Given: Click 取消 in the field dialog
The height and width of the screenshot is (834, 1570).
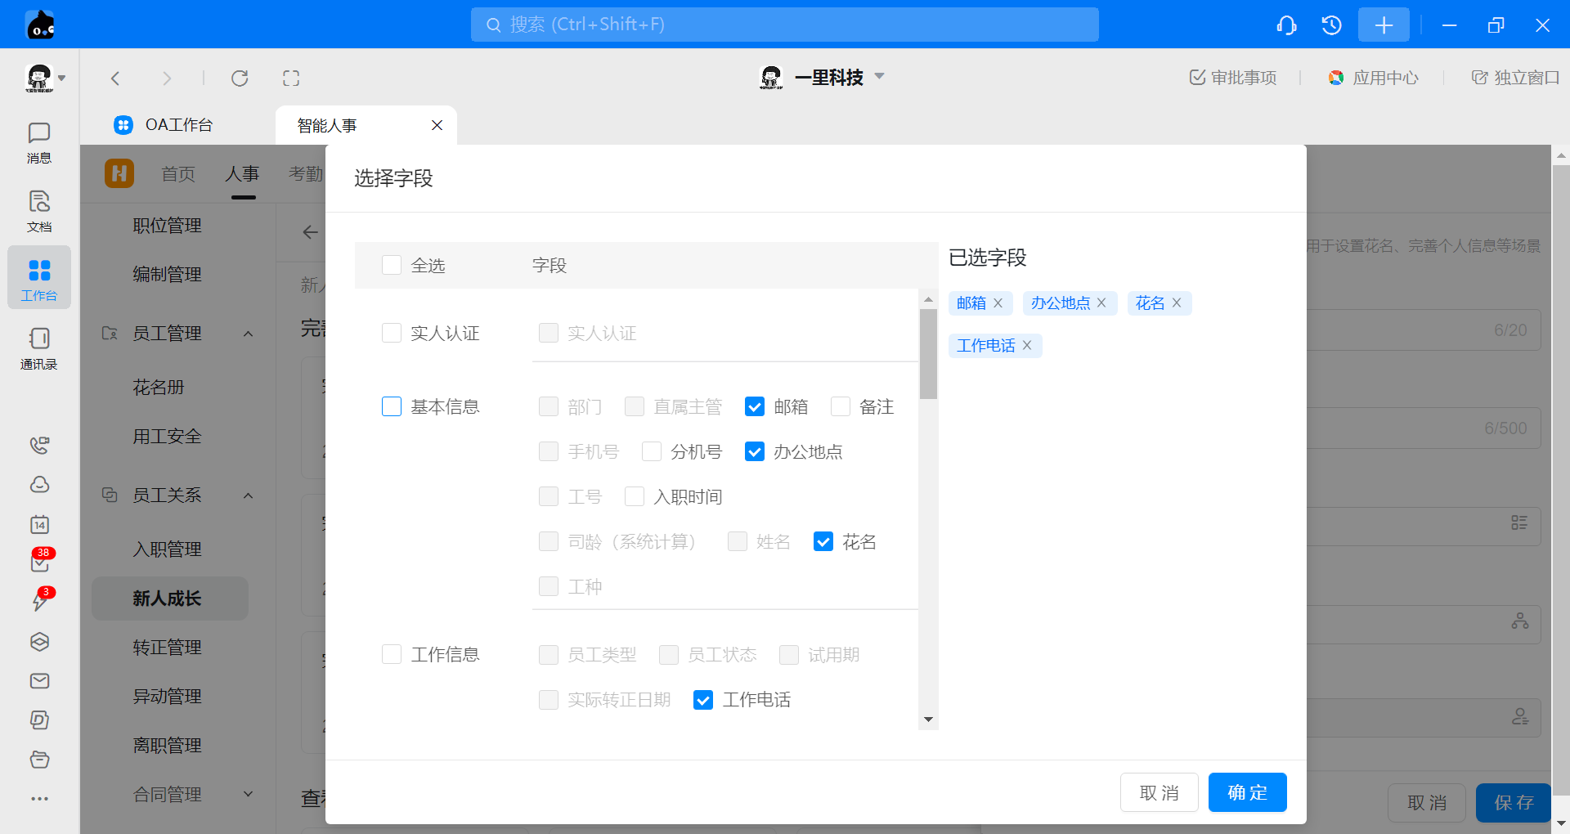Looking at the screenshot, I should 1159,792.
